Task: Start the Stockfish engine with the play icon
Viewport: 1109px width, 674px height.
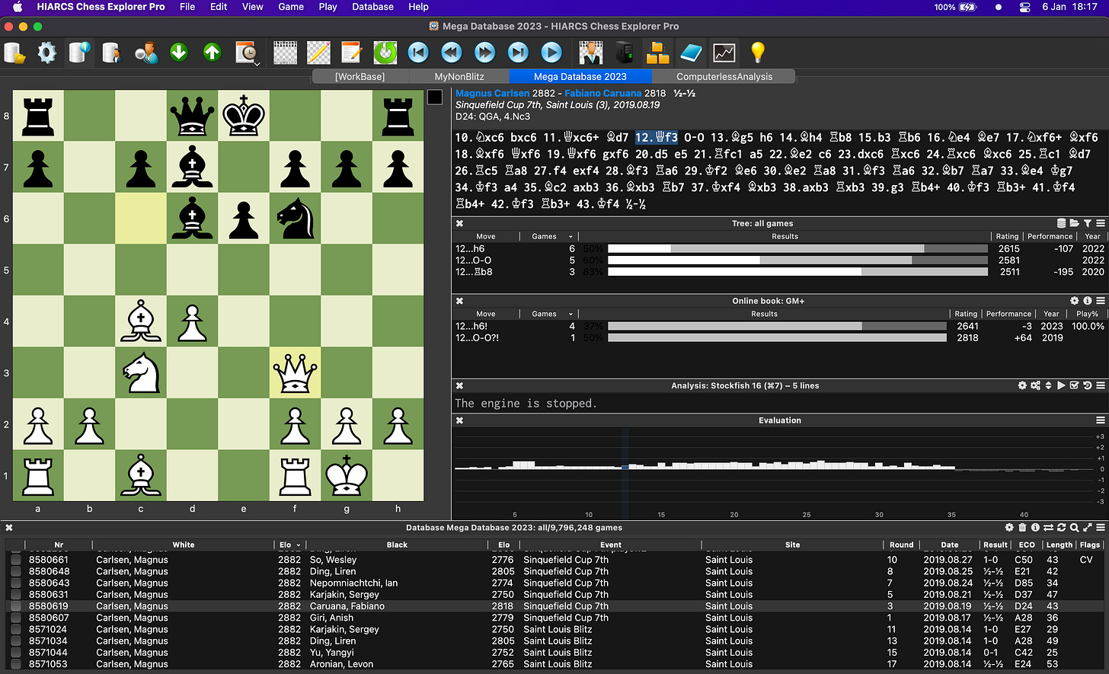Action: (x=1061, y=385)
